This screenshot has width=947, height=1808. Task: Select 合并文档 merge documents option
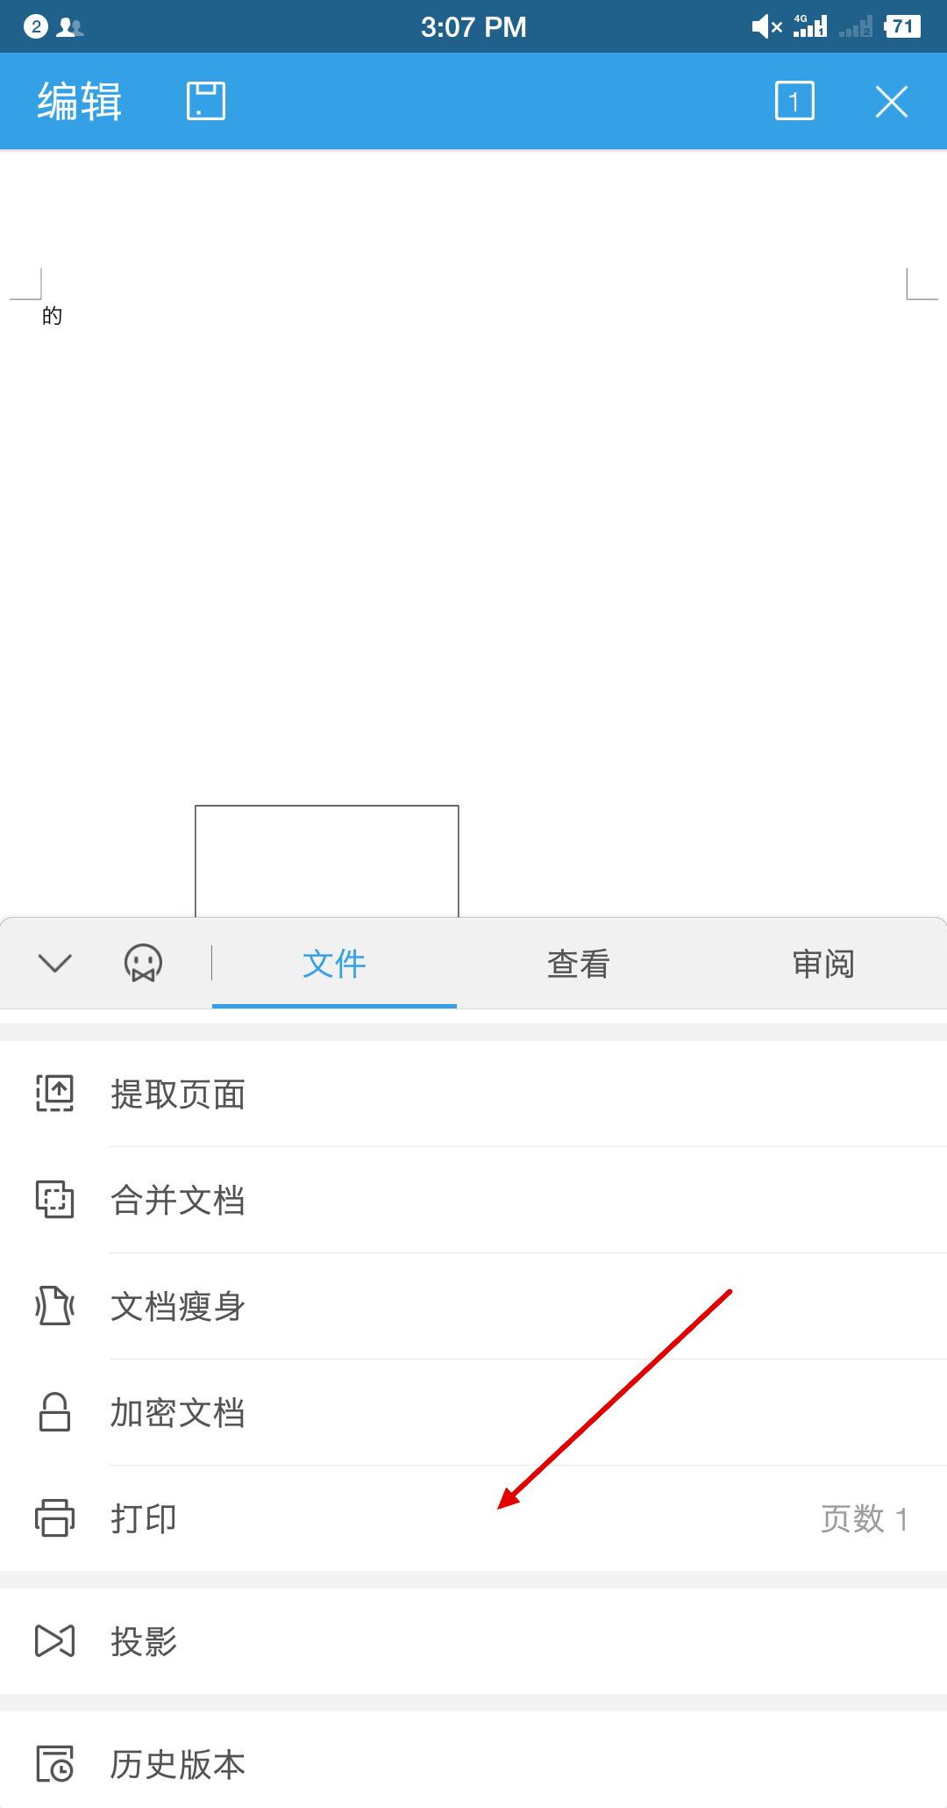pos(473,1200)
